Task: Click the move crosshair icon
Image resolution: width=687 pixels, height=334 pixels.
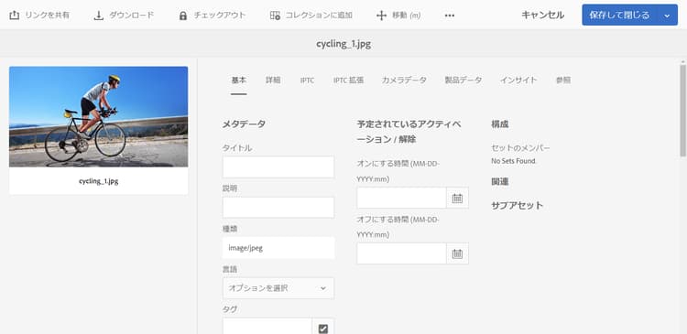Action: coord(381,16)
